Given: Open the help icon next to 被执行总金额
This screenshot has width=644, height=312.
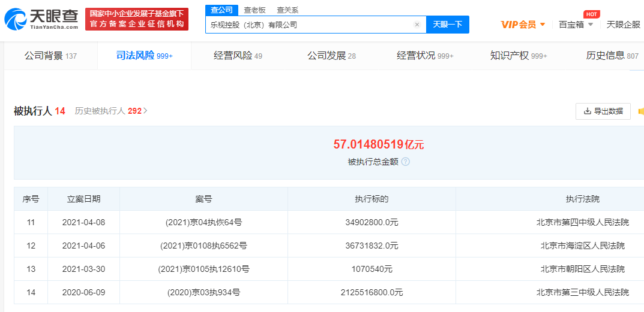Looking at the screenshot, I should point(405,162).
